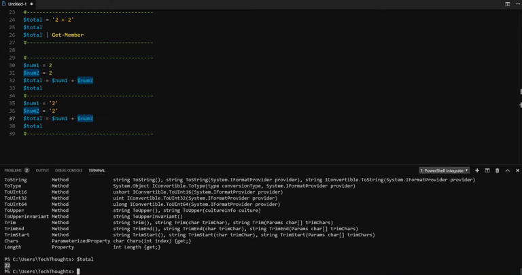Switch to the Problems tab
Screen dimensions: 522x275
pos(13,170)
